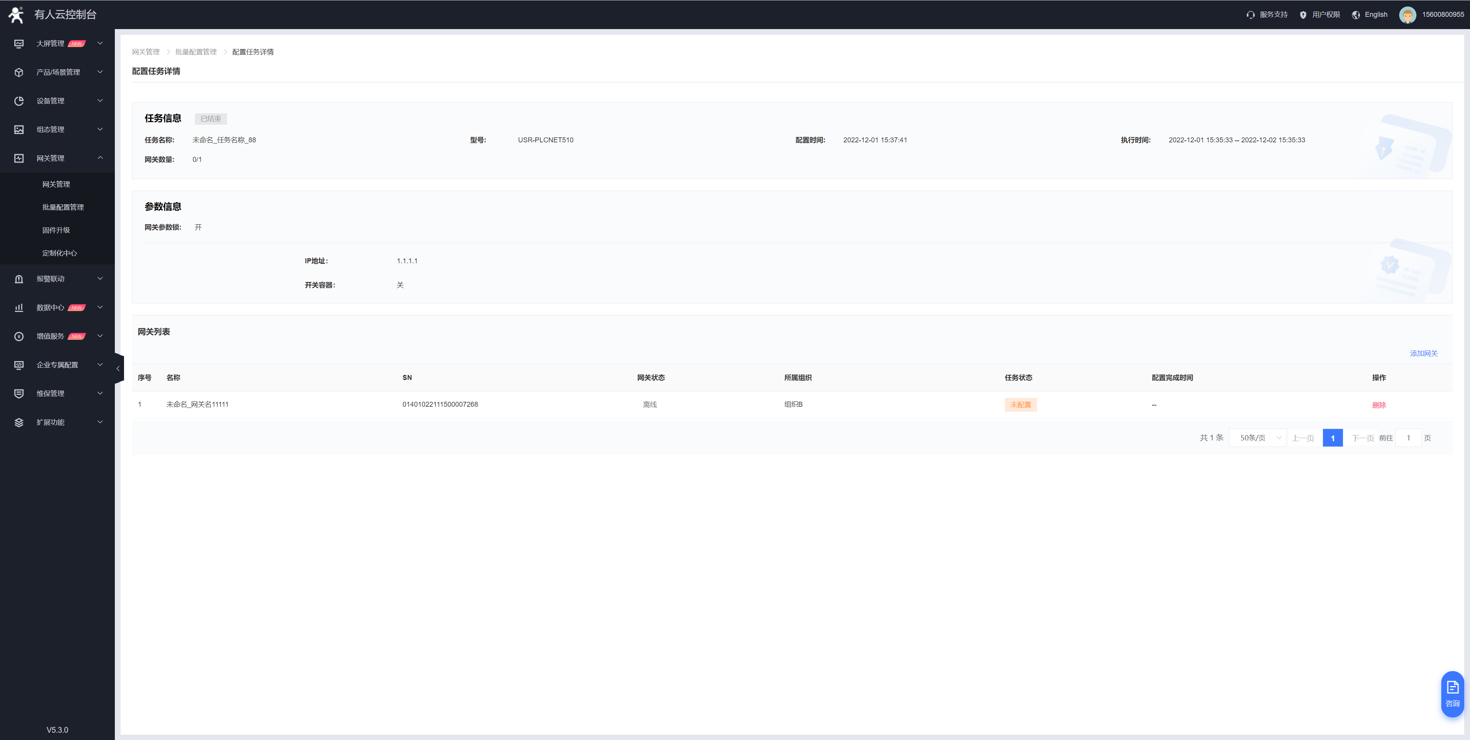
Task: Expand the 数据中心 menu chevron
Action: click(x=100, y=308)
